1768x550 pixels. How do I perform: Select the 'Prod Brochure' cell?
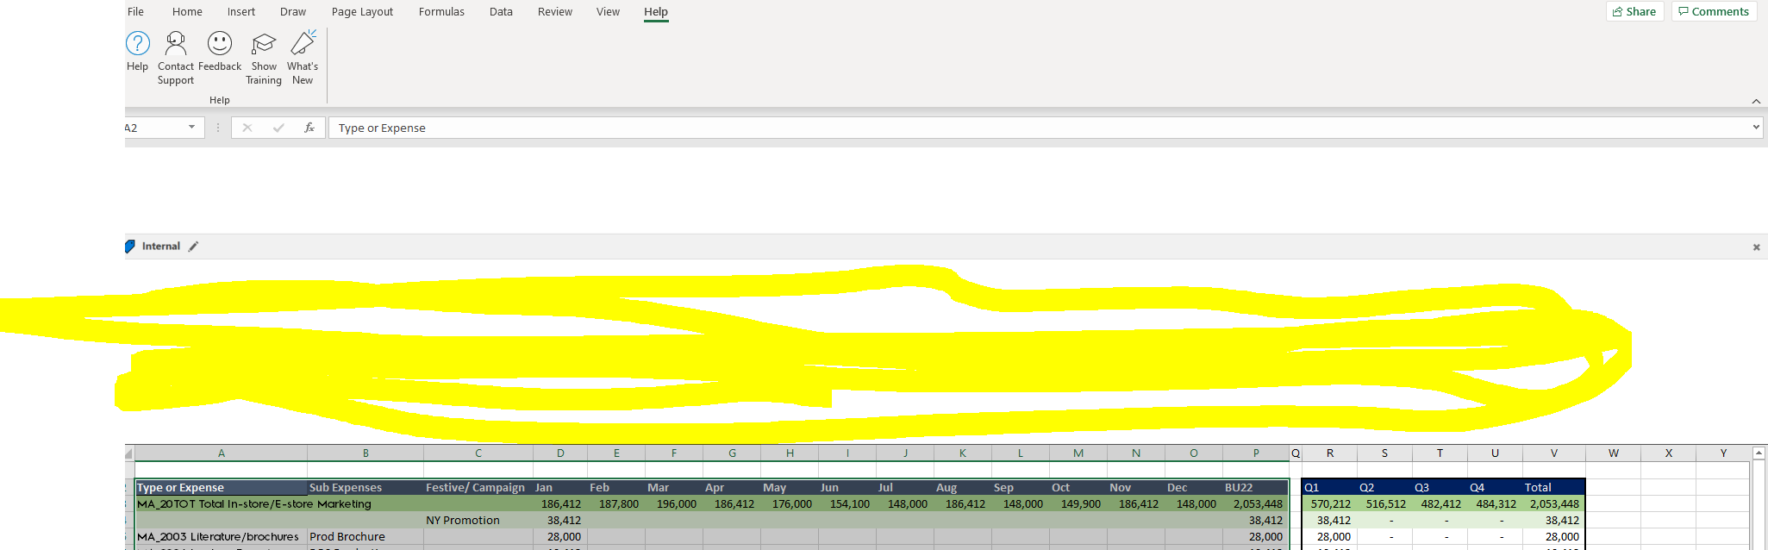tap(365, 537)
